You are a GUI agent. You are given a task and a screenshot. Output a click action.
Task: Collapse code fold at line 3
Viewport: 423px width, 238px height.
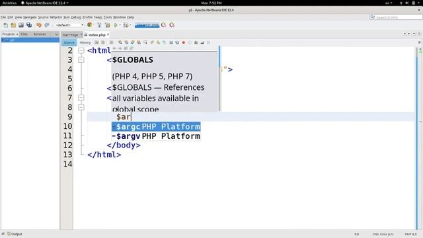81,60
